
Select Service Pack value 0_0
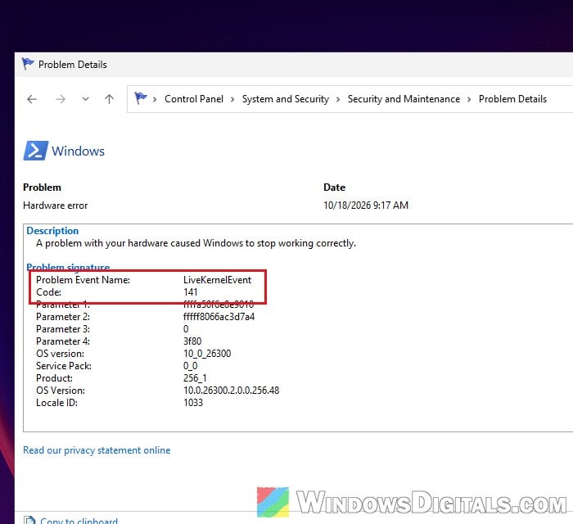point(191,366)
